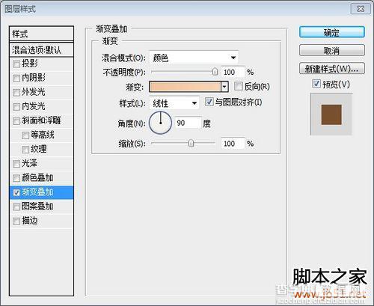Enable the 斜面和浮雕 checkbox
The image size is (374, 306).
coord(16,121)
